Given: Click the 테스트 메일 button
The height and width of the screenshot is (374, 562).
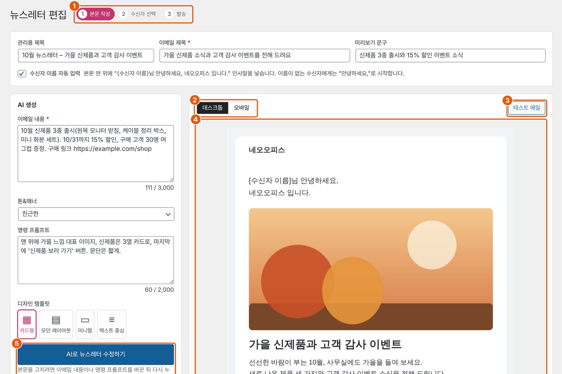Looking at the screenshot, I should click(x=527, y=108).
